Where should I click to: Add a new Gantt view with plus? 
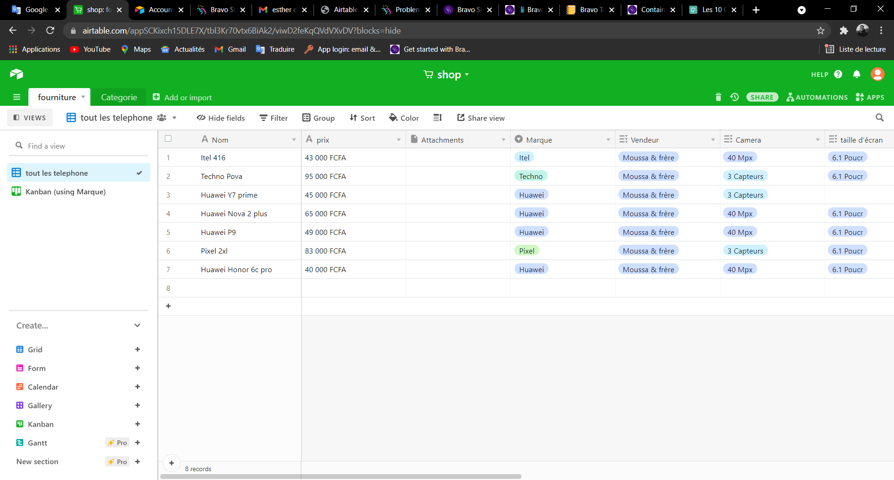pyautogui.click(x=137, y=443)
